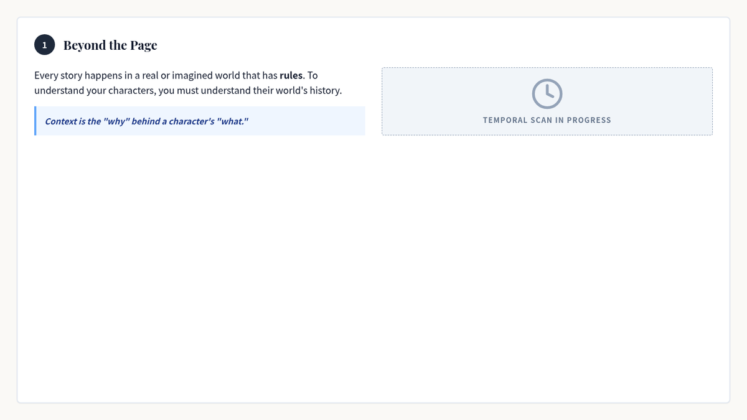Click the word 'SCAN' under the clock

tap(541, 120)
